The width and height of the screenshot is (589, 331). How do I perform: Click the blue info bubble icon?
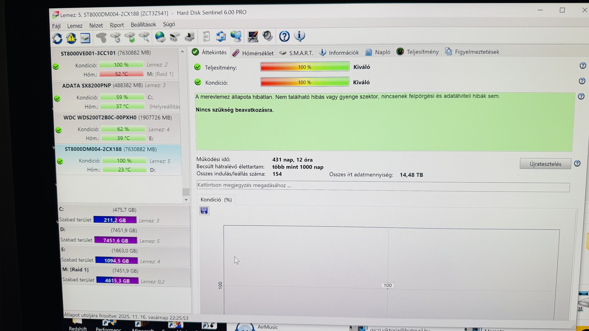(x=300, y=36)
